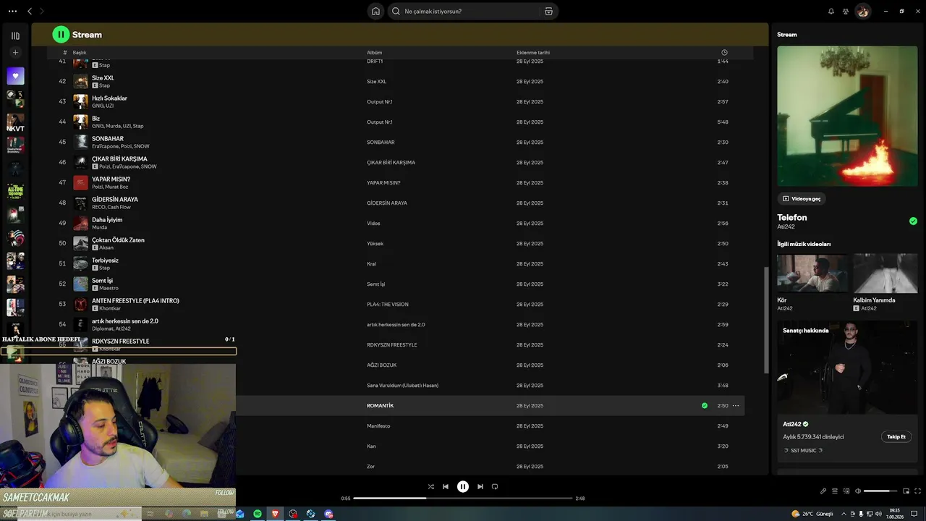Sort by the 'Başlık' column header

[x=80, y=52]
